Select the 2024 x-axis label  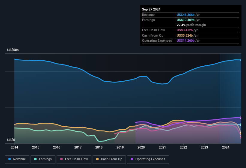tap(226, 147)
